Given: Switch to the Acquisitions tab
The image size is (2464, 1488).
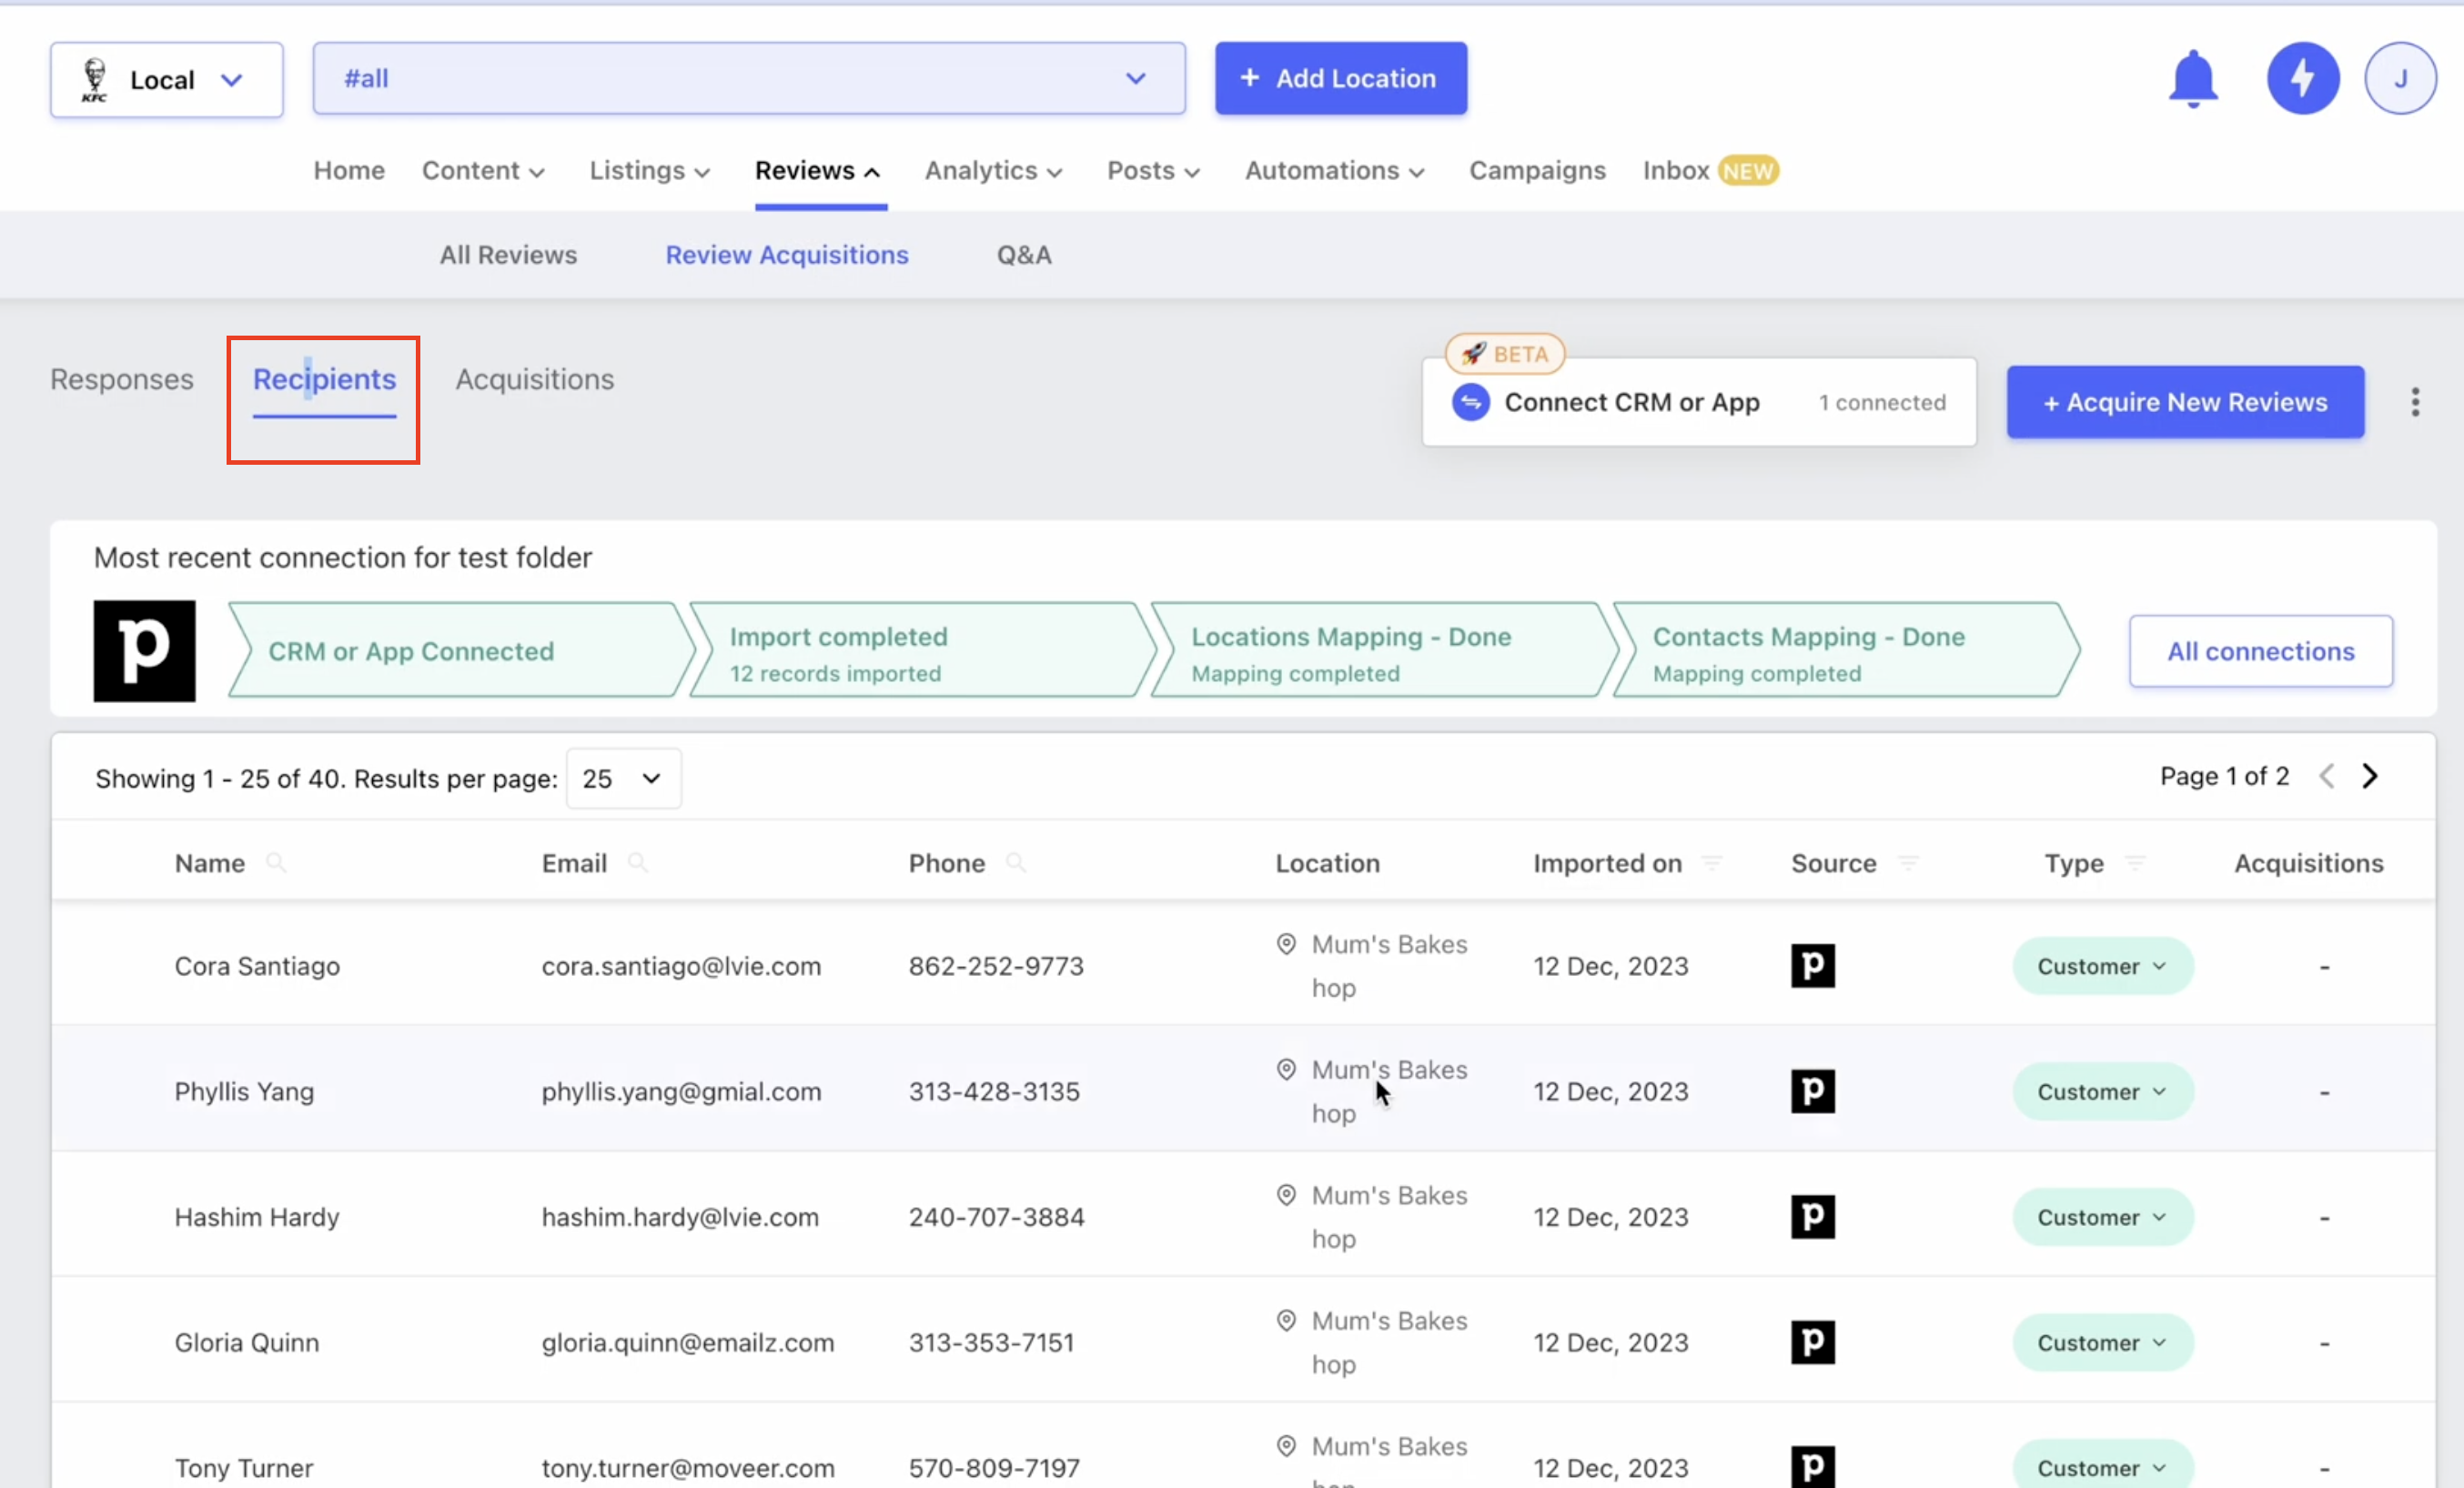Looking at the screenshot, I should (x=534, y=380).
